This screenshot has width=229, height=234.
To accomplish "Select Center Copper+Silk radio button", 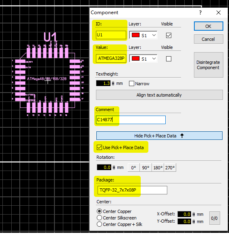I will 99,224.
